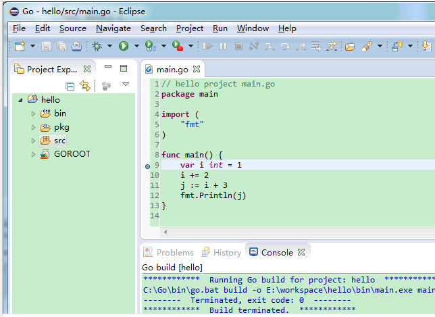This screenshot has width=435, height=317.
Task: Minimize the Project Explorer panel
Action: click(x=108, y=67)
